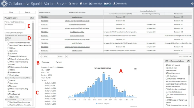This screenshot has height=108, width=194.
Task: Select 'Std.dev: 0.361' statistic text
Action: [x=46, y=75]
